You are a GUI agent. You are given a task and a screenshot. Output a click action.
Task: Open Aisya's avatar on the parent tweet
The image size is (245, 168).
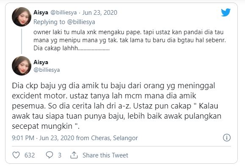click(22, 17)
